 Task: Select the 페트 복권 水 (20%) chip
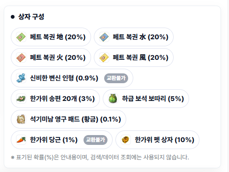(134, 37)
